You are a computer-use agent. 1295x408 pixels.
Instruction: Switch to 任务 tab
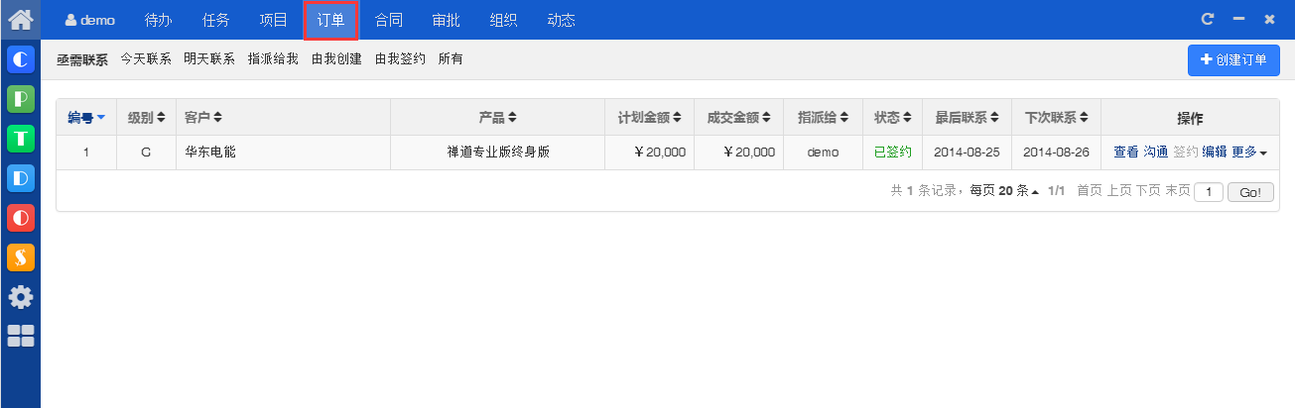click(x=215, y=20)
